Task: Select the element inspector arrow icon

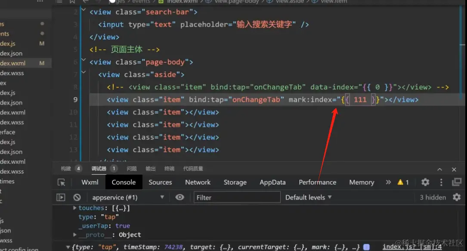Action: [x=62, y=182]
